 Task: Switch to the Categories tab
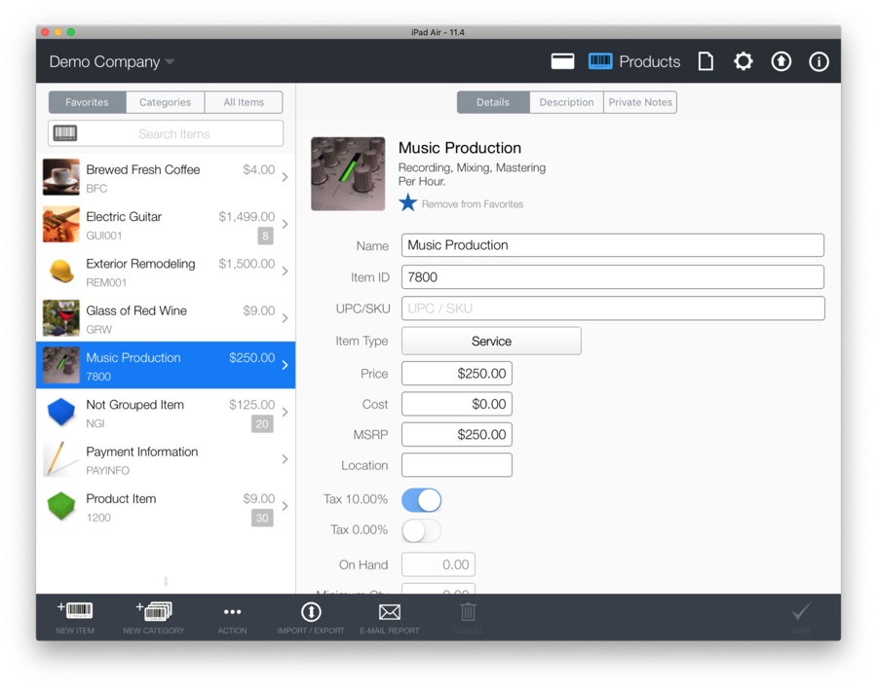pos(165,102)
